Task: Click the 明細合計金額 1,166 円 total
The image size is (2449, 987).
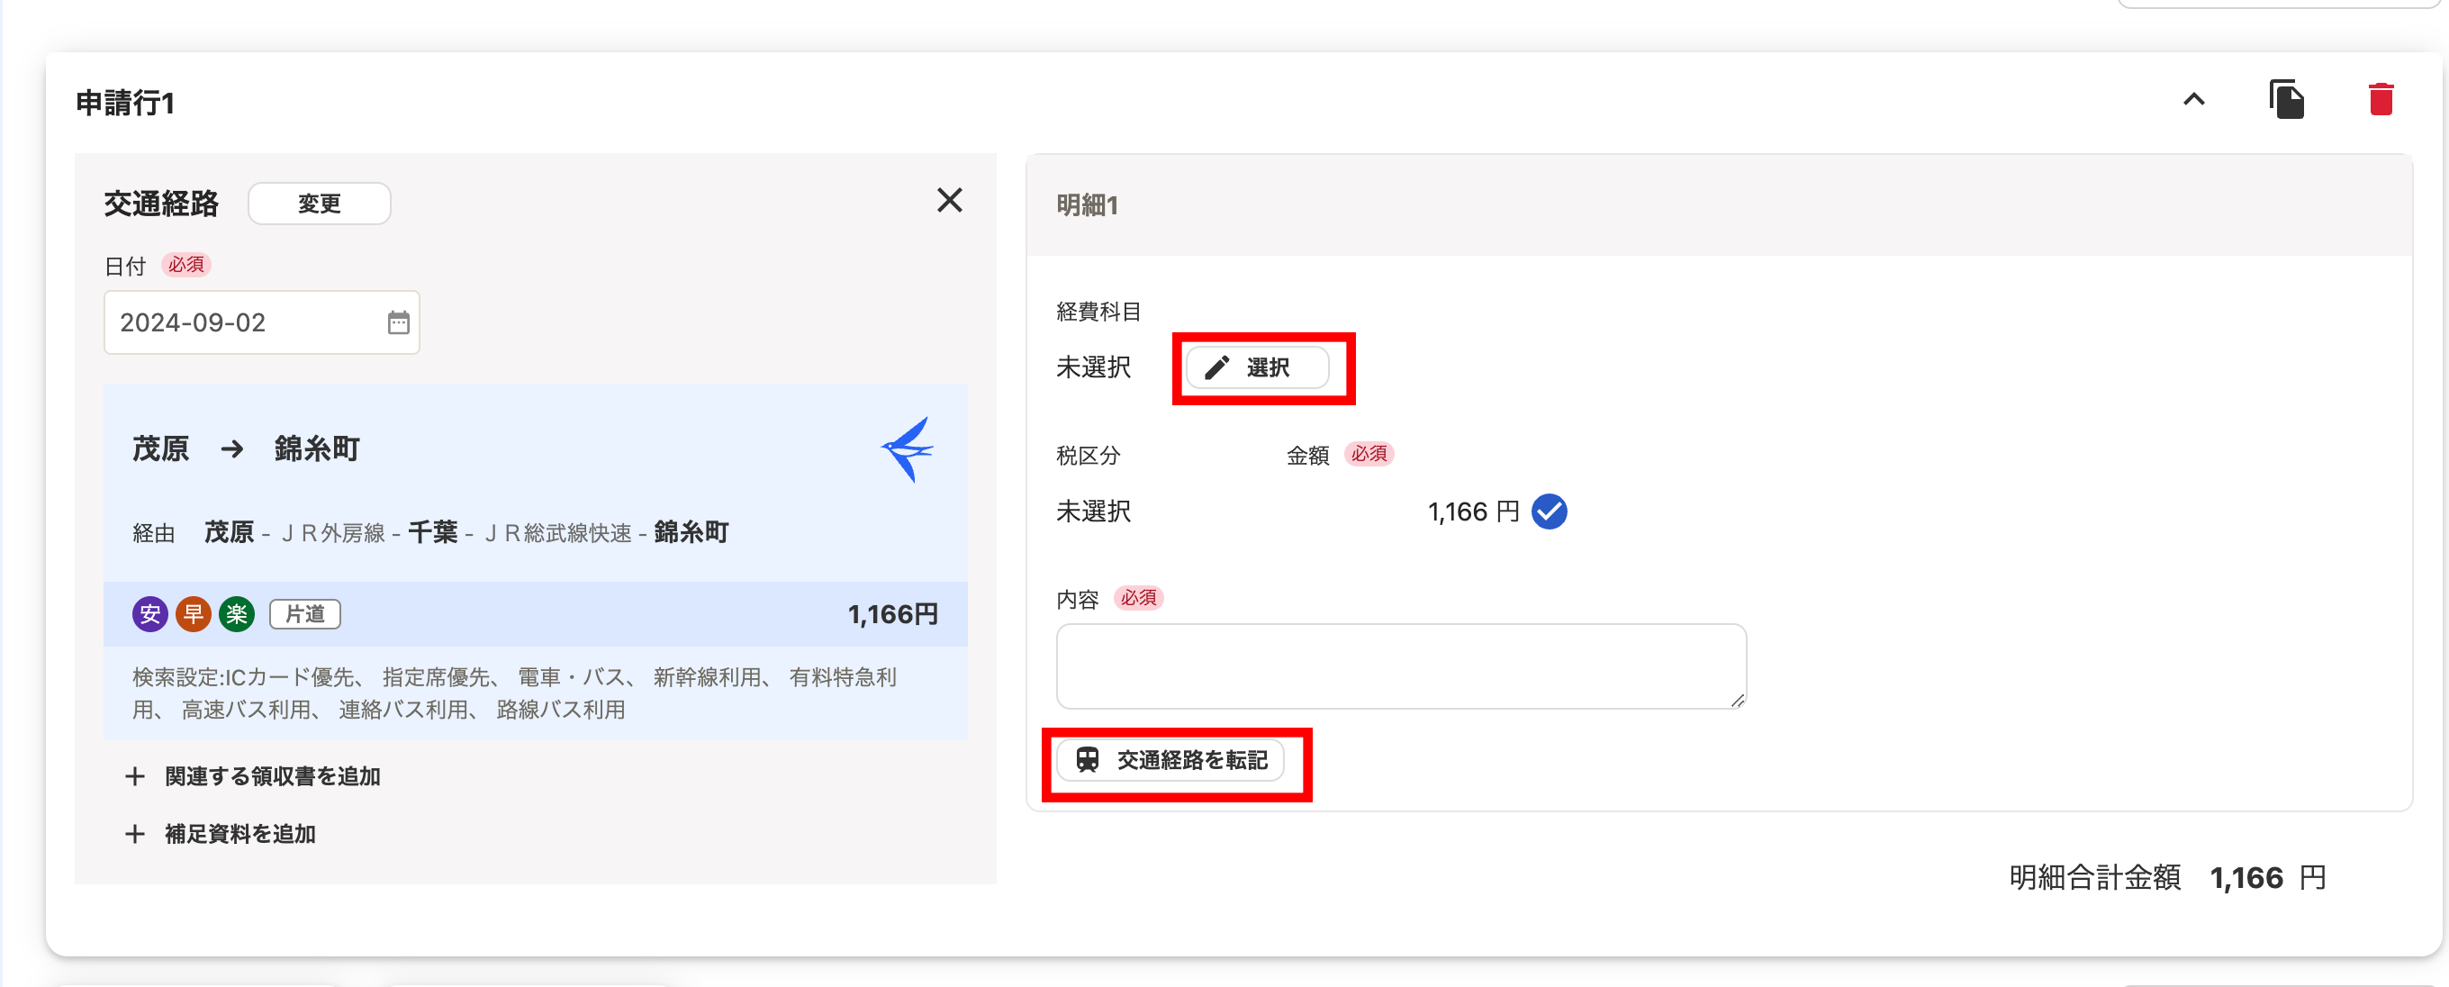Action: (2166, 878)
